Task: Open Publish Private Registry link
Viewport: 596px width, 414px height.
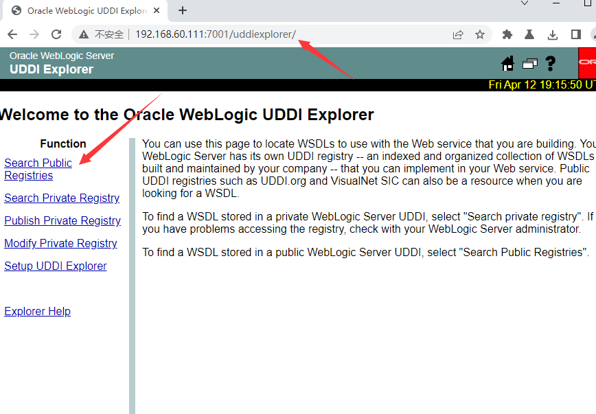Action: (62, 221)
